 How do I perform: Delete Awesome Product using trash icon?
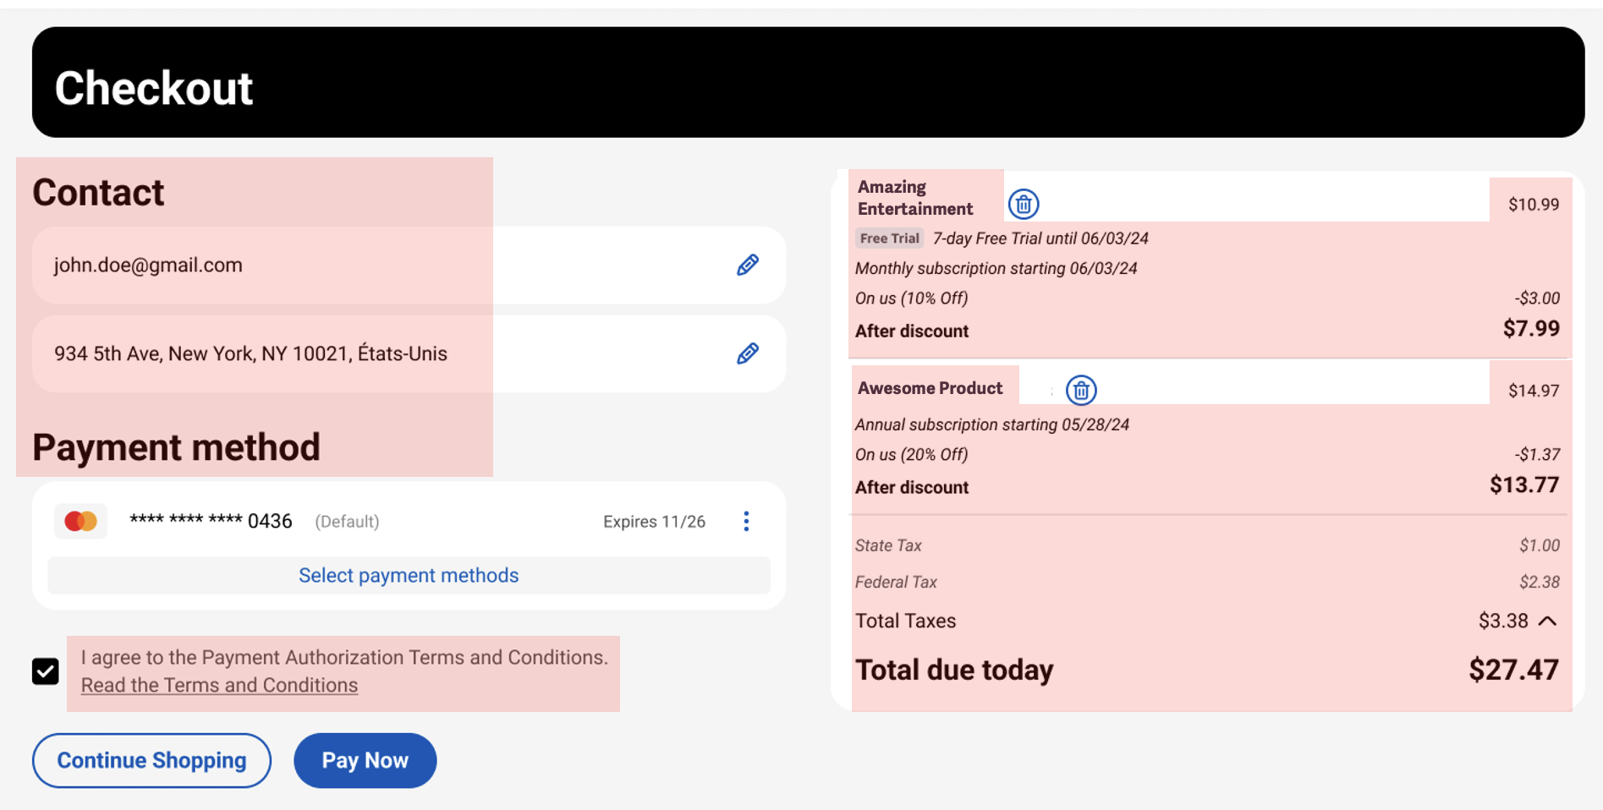point(1081,390)
